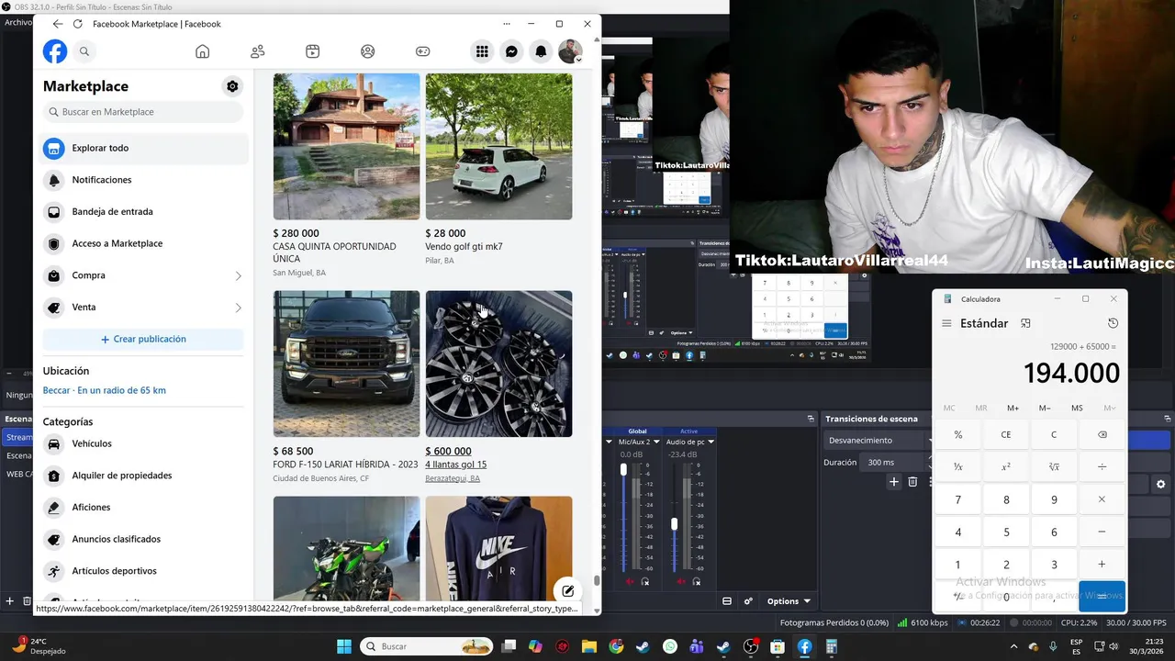Reload the Facebook Marketplace page
1175x661 pixels.
(77, 24)
